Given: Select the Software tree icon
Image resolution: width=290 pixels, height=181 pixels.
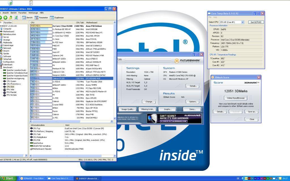Looking at the screenshot, I should coord(1,56).
